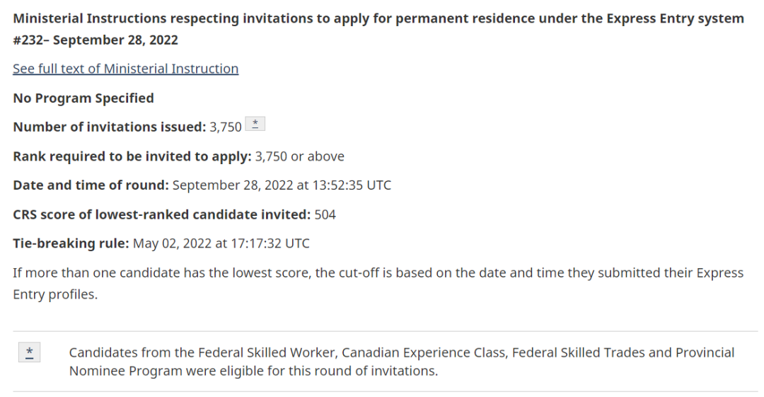Click the September 28, 2022 at 13:52:35 UTC value

click(x=282, y=185)
